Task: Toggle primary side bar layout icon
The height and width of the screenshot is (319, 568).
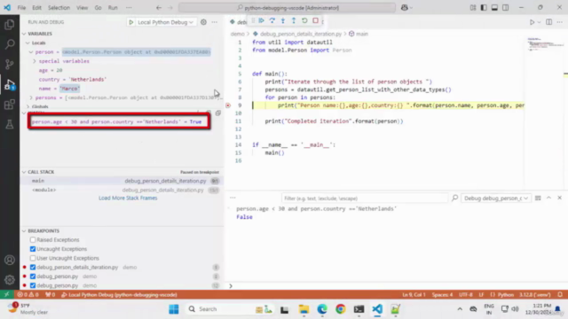Action: (x=484, y=8)
